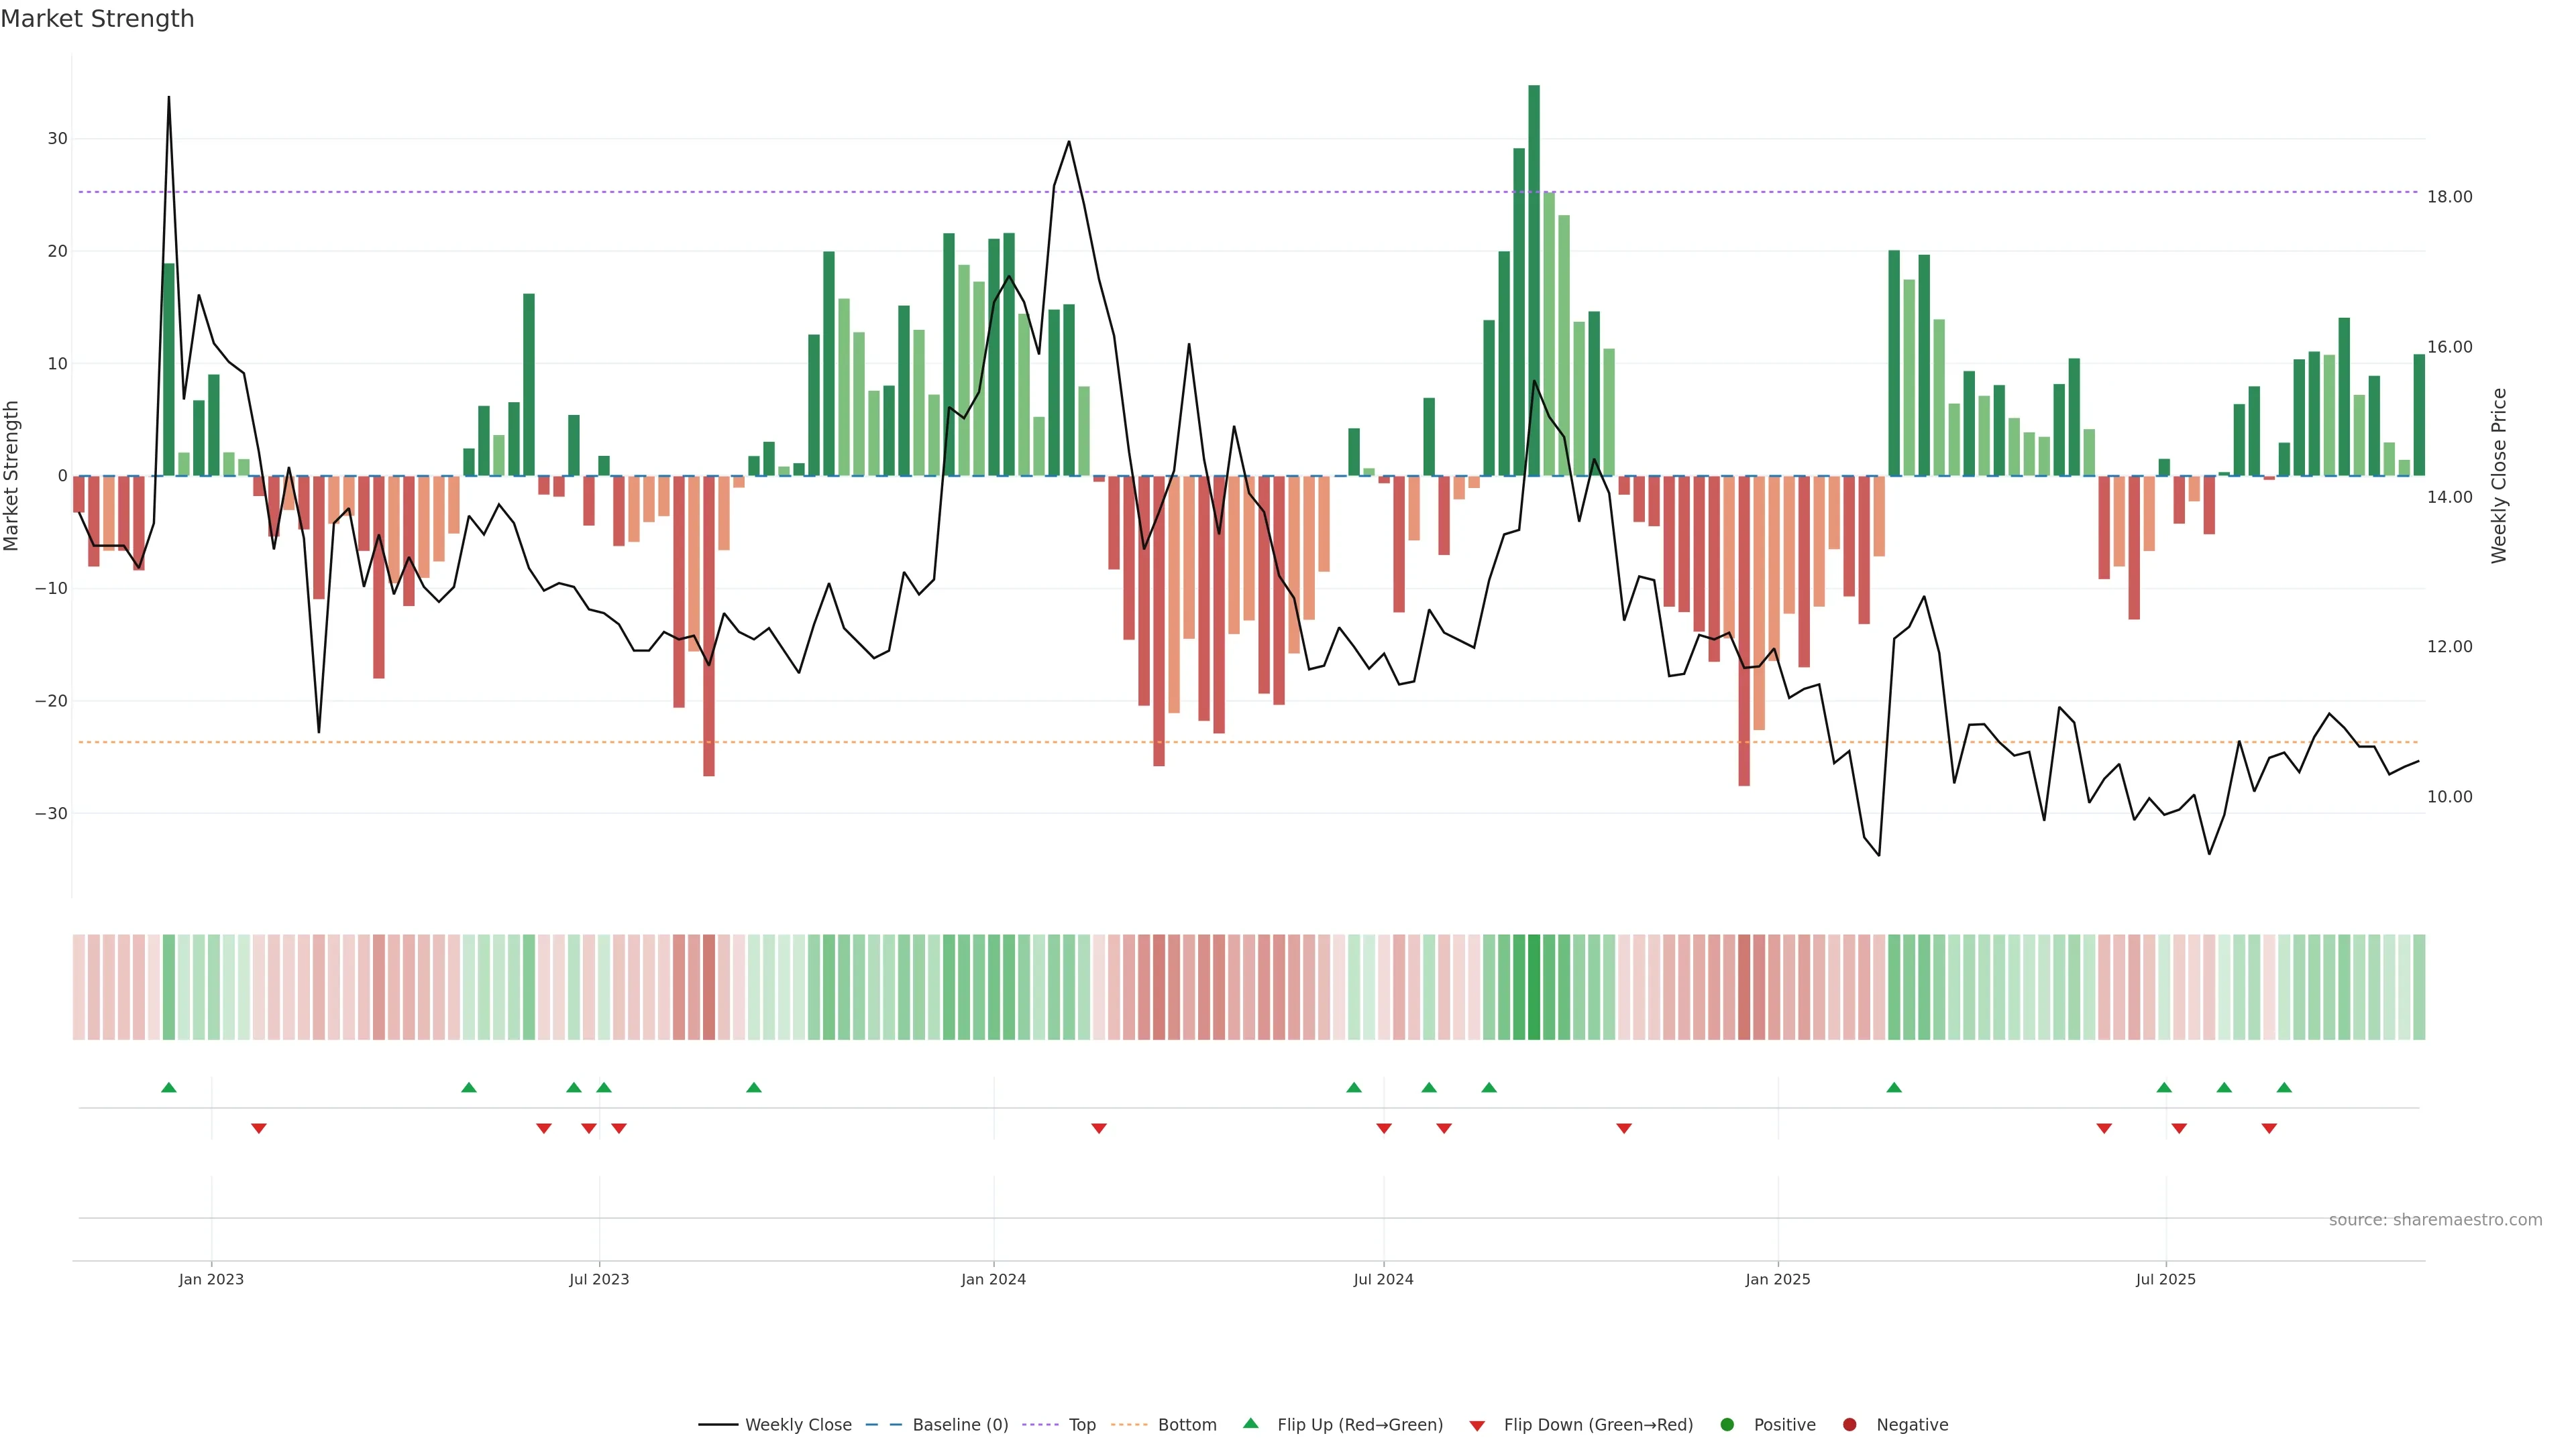Click the 18.00 right axis tick label
This screenshot has width=2576, height=1448.
click(2449, 197)
